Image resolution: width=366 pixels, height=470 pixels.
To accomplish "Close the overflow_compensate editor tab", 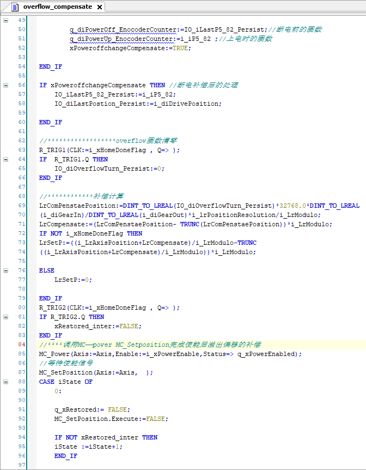I will [x=99, y=7].
